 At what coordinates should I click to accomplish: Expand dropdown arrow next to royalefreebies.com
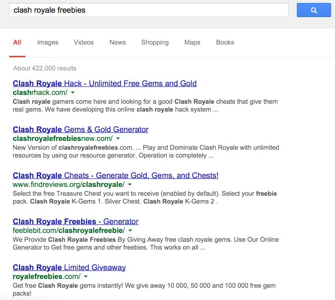[x=86, y=277]
